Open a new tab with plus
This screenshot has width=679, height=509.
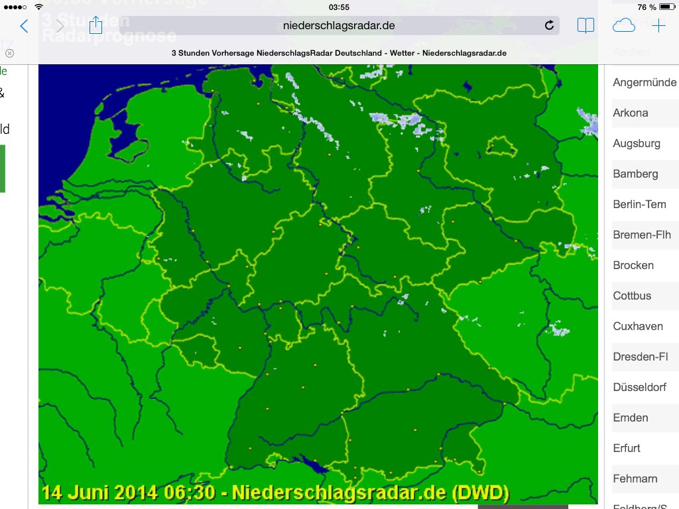click(658, 26)
